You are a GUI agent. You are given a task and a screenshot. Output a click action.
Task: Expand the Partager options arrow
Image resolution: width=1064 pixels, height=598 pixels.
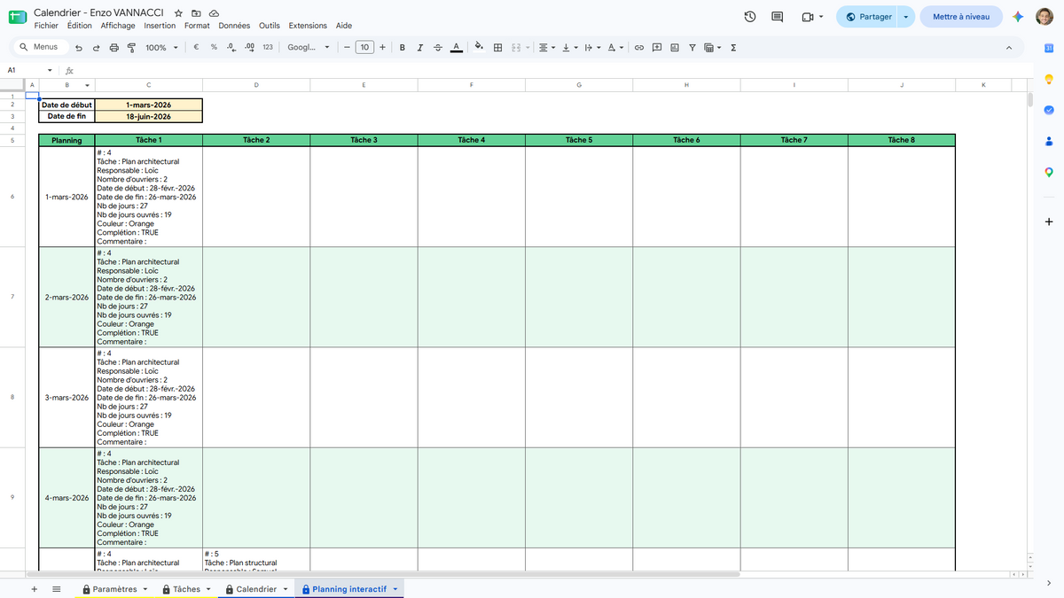[x=905, y=17]
